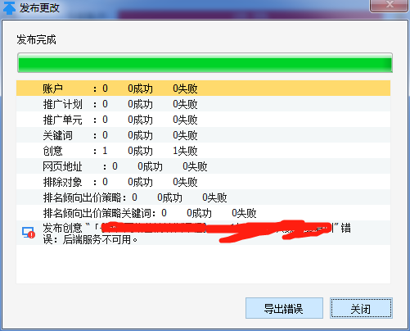Click the 关闭 button
This screenshot has height=331, width=410.
click(x=361, y=308)
